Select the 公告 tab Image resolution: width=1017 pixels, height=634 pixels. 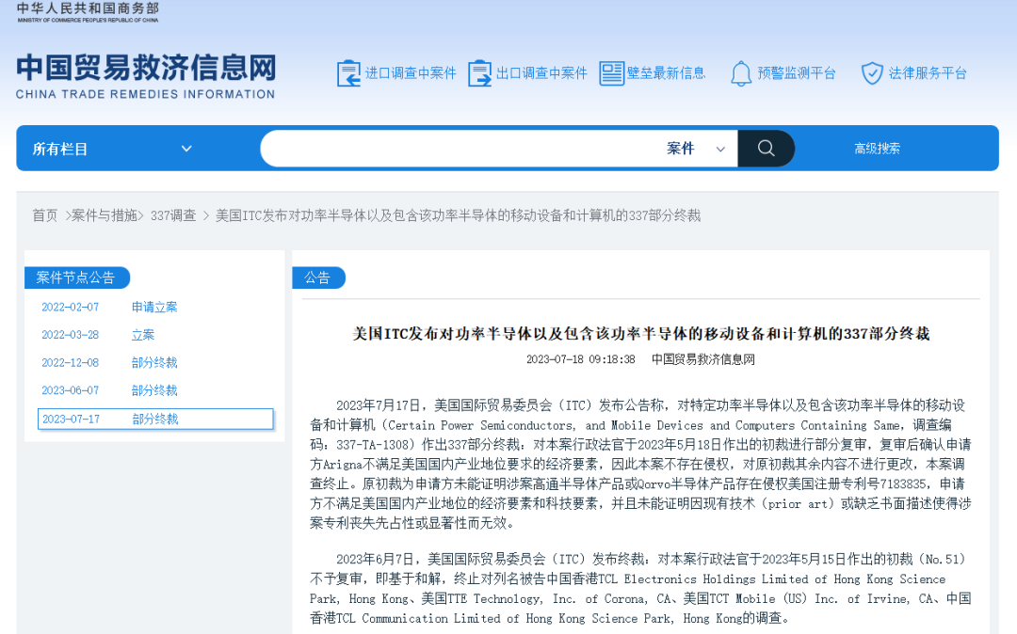(x=318, y=277)
